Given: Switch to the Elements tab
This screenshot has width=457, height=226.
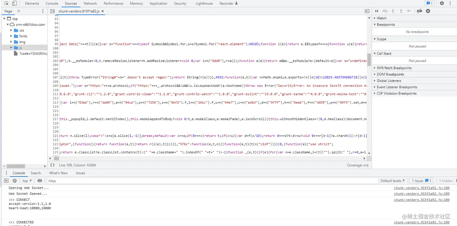Looking at the screenshot, I should pyautogui.click(x=32, y=3).
